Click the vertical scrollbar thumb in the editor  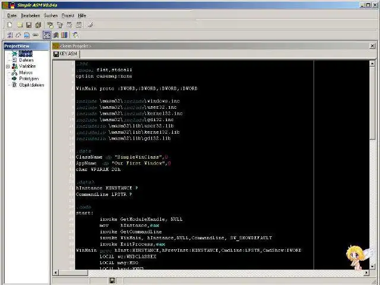372,103
